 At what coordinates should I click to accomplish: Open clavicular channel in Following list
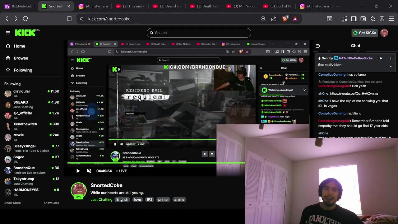(32, 94)
